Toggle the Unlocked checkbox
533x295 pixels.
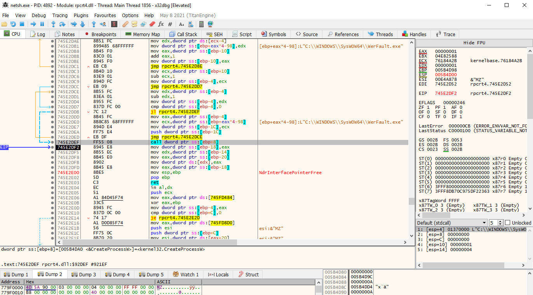507,223
